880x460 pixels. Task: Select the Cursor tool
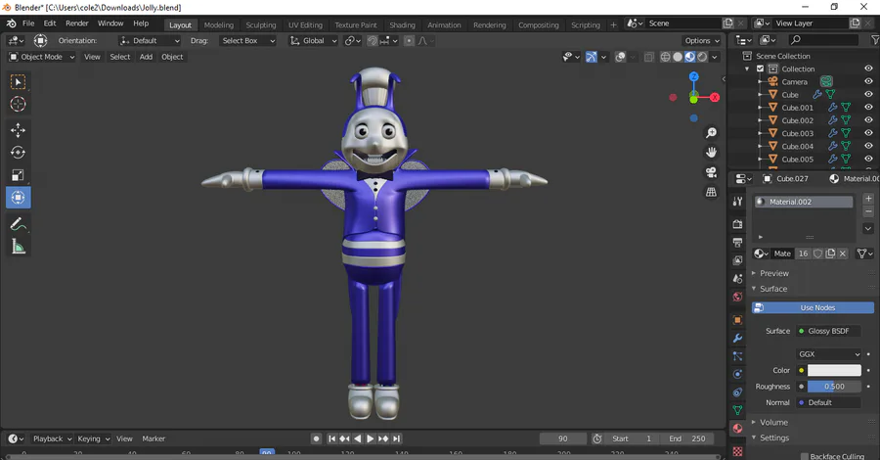tap(18, 105)
